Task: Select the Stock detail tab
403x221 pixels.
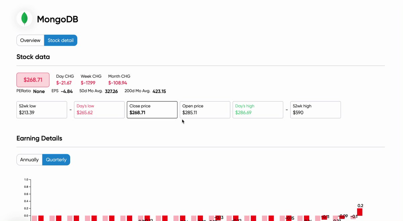Action: pos(60,40)
